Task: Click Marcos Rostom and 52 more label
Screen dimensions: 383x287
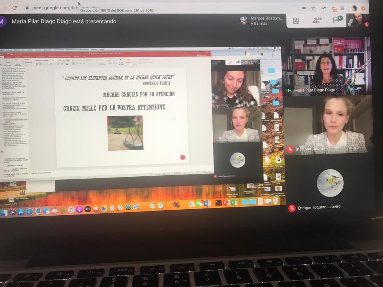Action: [266, 21]
